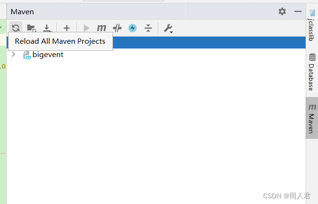
Task: Add Maven project with plus icon
Action: (67, 28)
